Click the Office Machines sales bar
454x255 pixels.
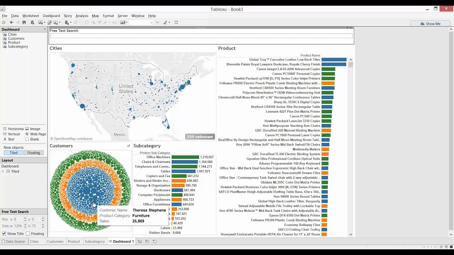click(185, 157)
